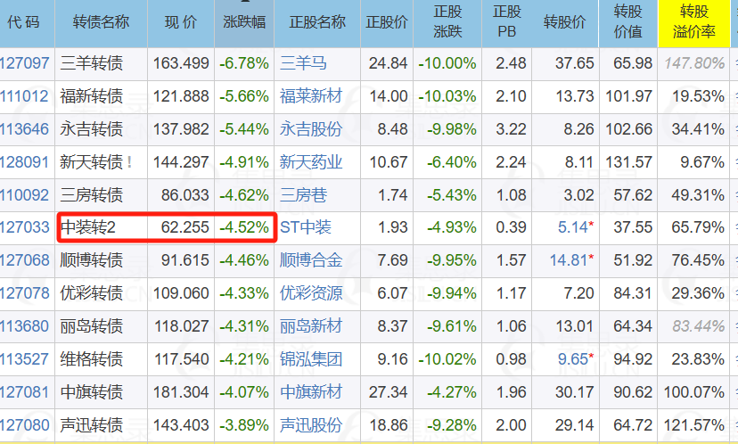The height and width of the screenshot is (444, 738).
Task: Select bond name 声迅转债
Action: click(91, 425)
